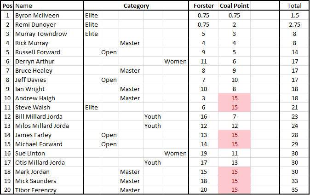The height and width of the screenshot is (195, 310).
Task: Click the Category header cell
Action: [136, 6]
